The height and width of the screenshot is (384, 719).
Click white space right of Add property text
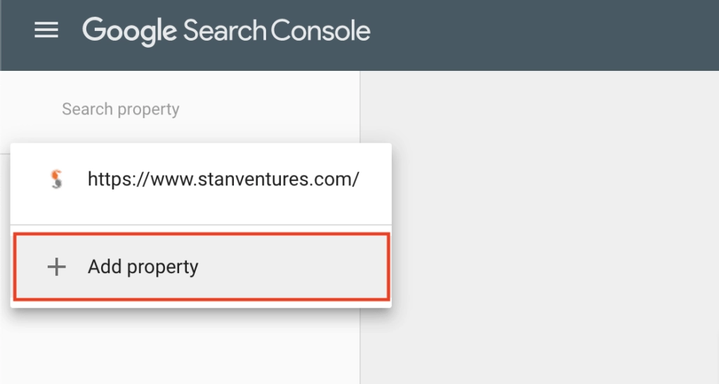point(295,267)
